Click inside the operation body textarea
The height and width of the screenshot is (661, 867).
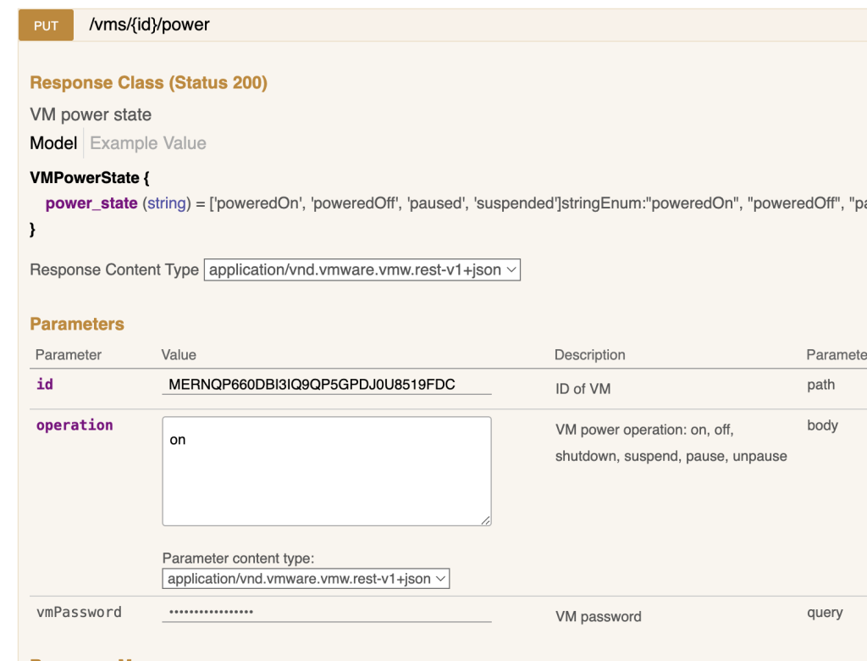coord(326,470)
